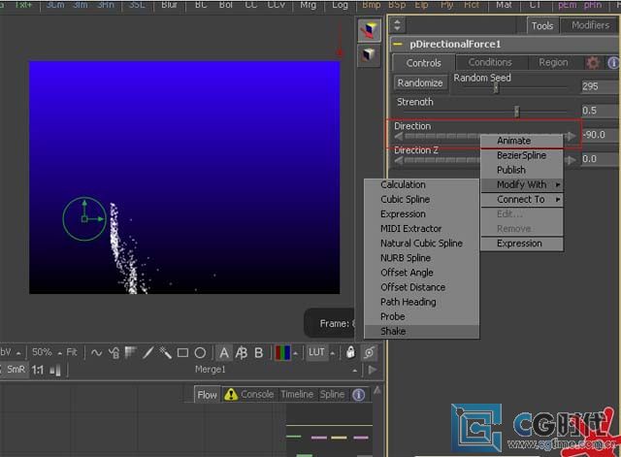
Task: Collapse pDirectionalForce1 with yellow minus
Action: pyautogui.click(x=398, y=44)
